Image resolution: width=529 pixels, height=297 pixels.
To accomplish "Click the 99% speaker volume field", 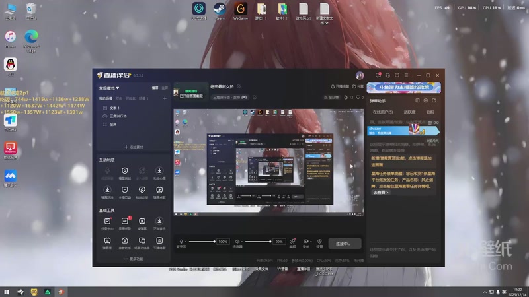I will pyautogui.click(x=279, y=242).
